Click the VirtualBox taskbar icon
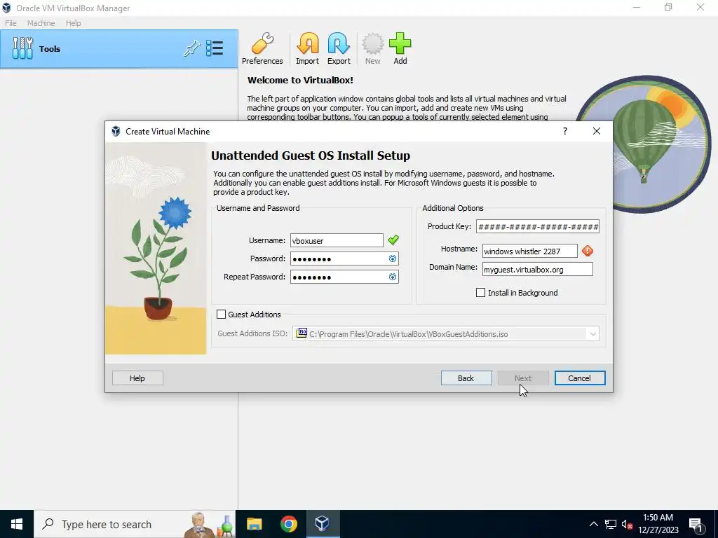This screenshot has width=718, height=538. [x=323, y=524]
